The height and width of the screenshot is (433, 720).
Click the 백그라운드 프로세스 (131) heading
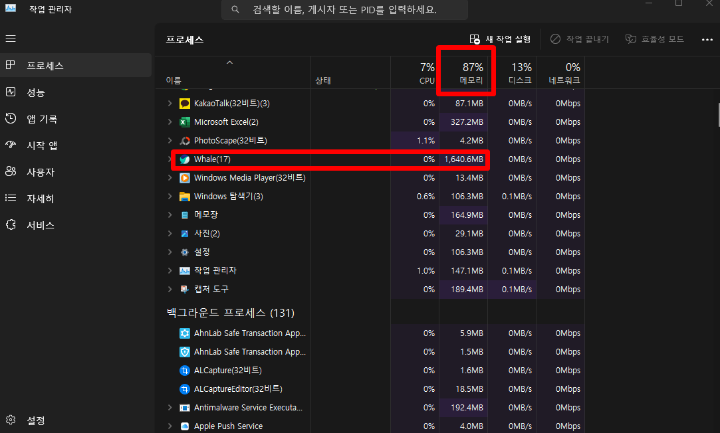coord(231,313)
